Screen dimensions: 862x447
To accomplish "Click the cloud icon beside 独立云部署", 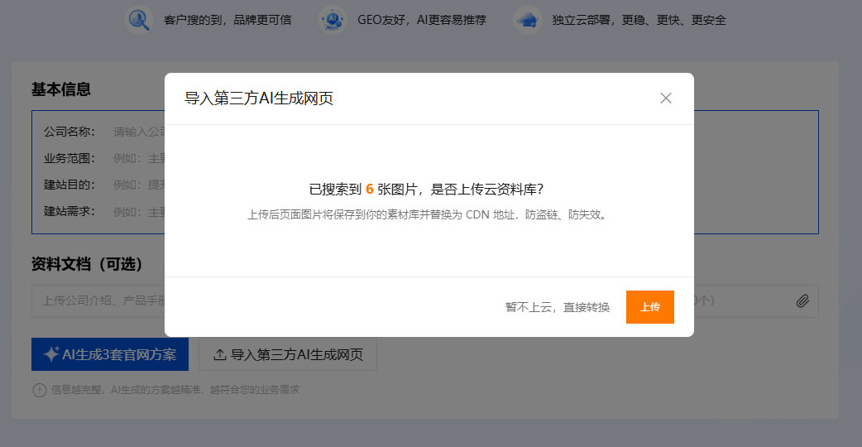I will click(528, 20).
